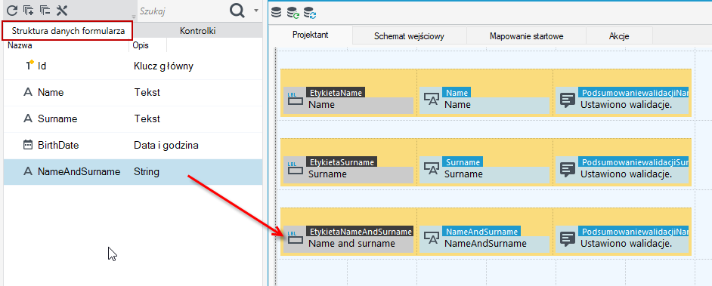Open the Mapowanie startowe tab
The width and height of the screenshot is (712, 286).
[x=527, y=36]
